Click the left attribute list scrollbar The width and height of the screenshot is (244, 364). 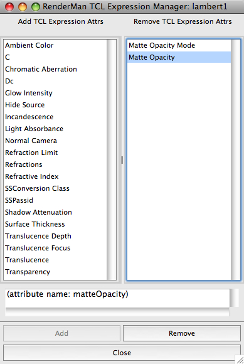pos(112,159)
